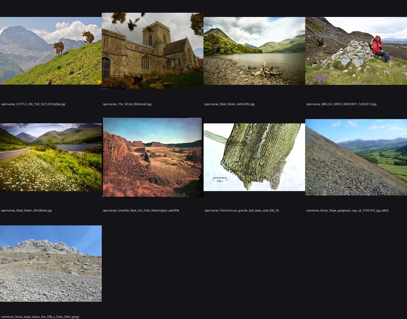Select the hiker in red by cairn photo
This screenshot has height=319, width=407.
pos(356,51)
